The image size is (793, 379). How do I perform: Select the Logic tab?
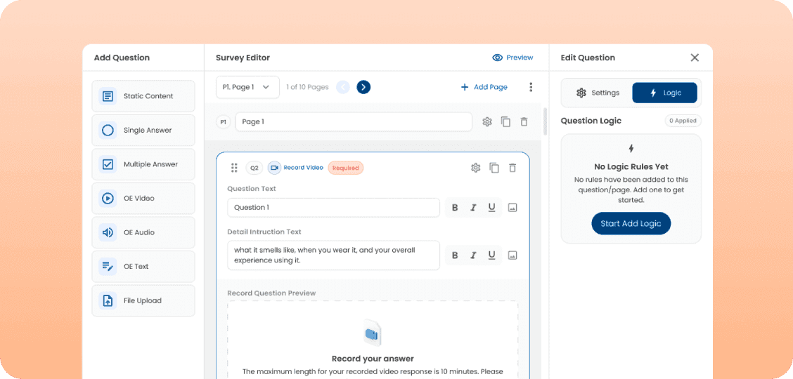coord(664,93)
